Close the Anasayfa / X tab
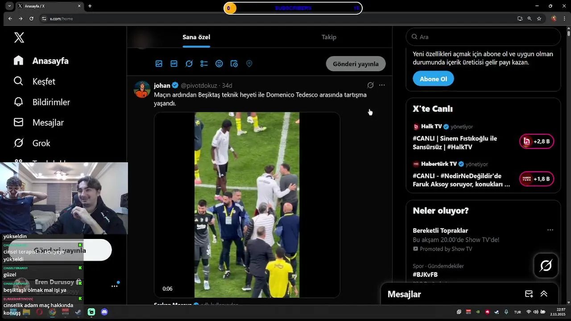 pos(79,6)
